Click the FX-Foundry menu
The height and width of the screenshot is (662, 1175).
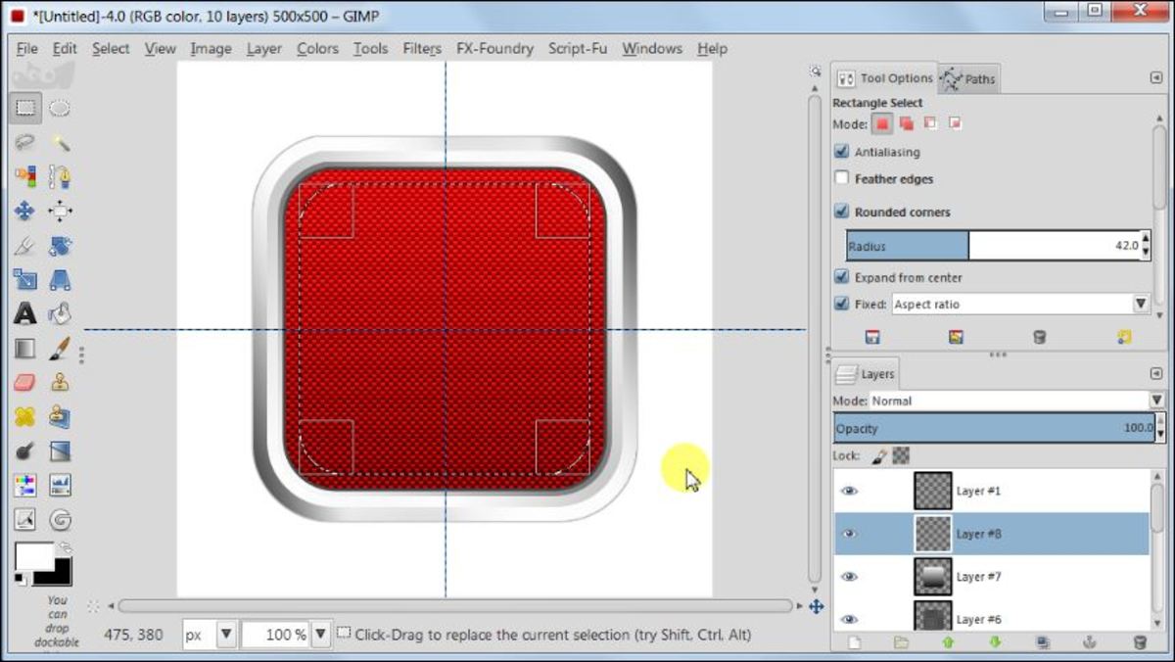point(494,48)
